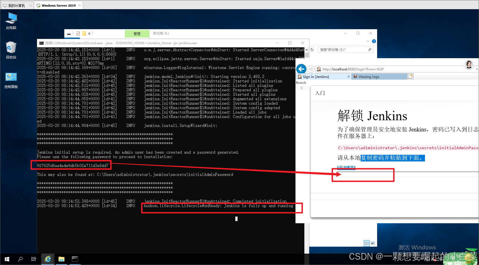Click Internet Explorer on the taskbar
The width and height of the screenshot is (479, 265).
48,259
